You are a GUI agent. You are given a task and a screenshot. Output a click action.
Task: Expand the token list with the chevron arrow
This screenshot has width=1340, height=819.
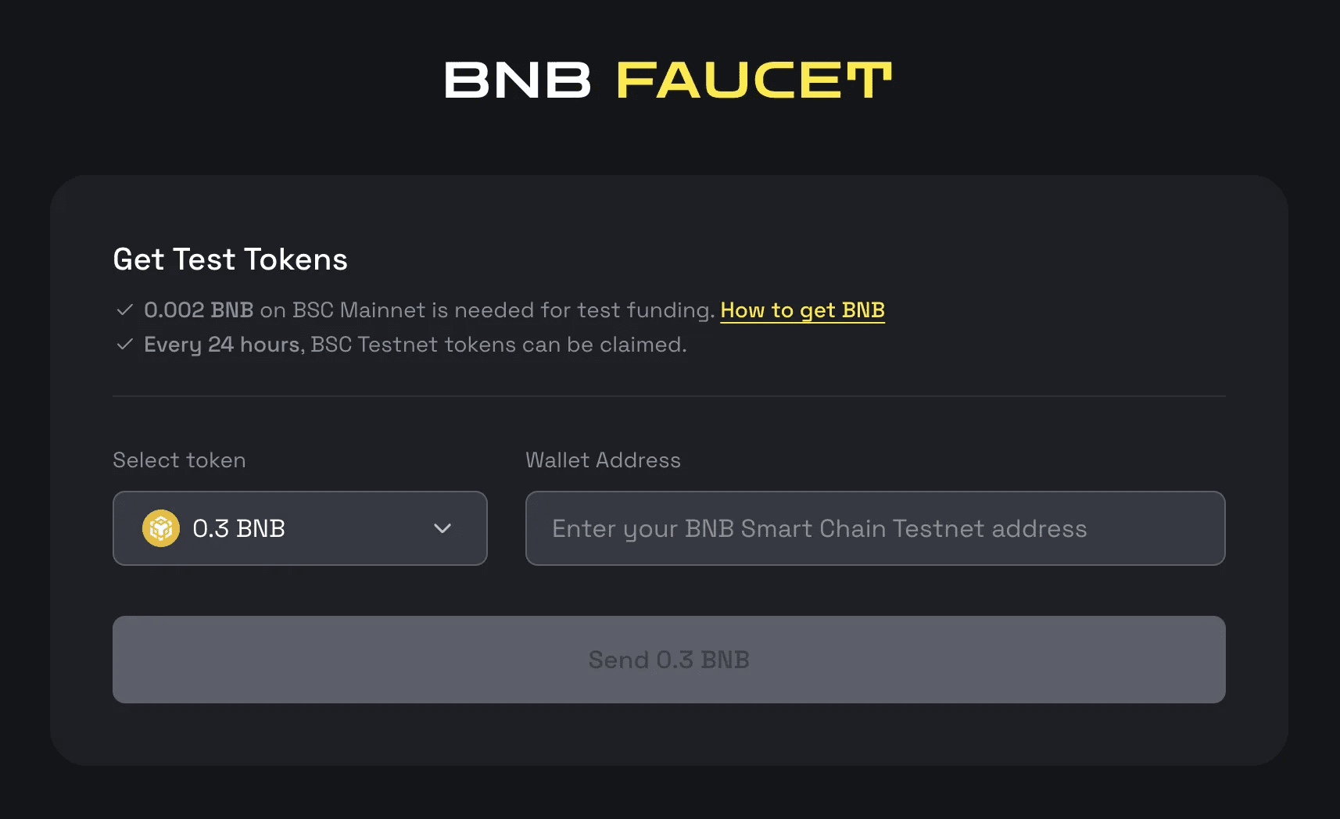pos(442,528)
